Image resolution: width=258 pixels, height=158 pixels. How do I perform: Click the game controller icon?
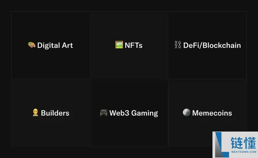(104, 113)
